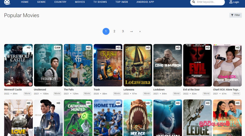Viewport: 245px width, 136px height.
Task: Click the Lockdown title link
Action: (x=159, y=90)
